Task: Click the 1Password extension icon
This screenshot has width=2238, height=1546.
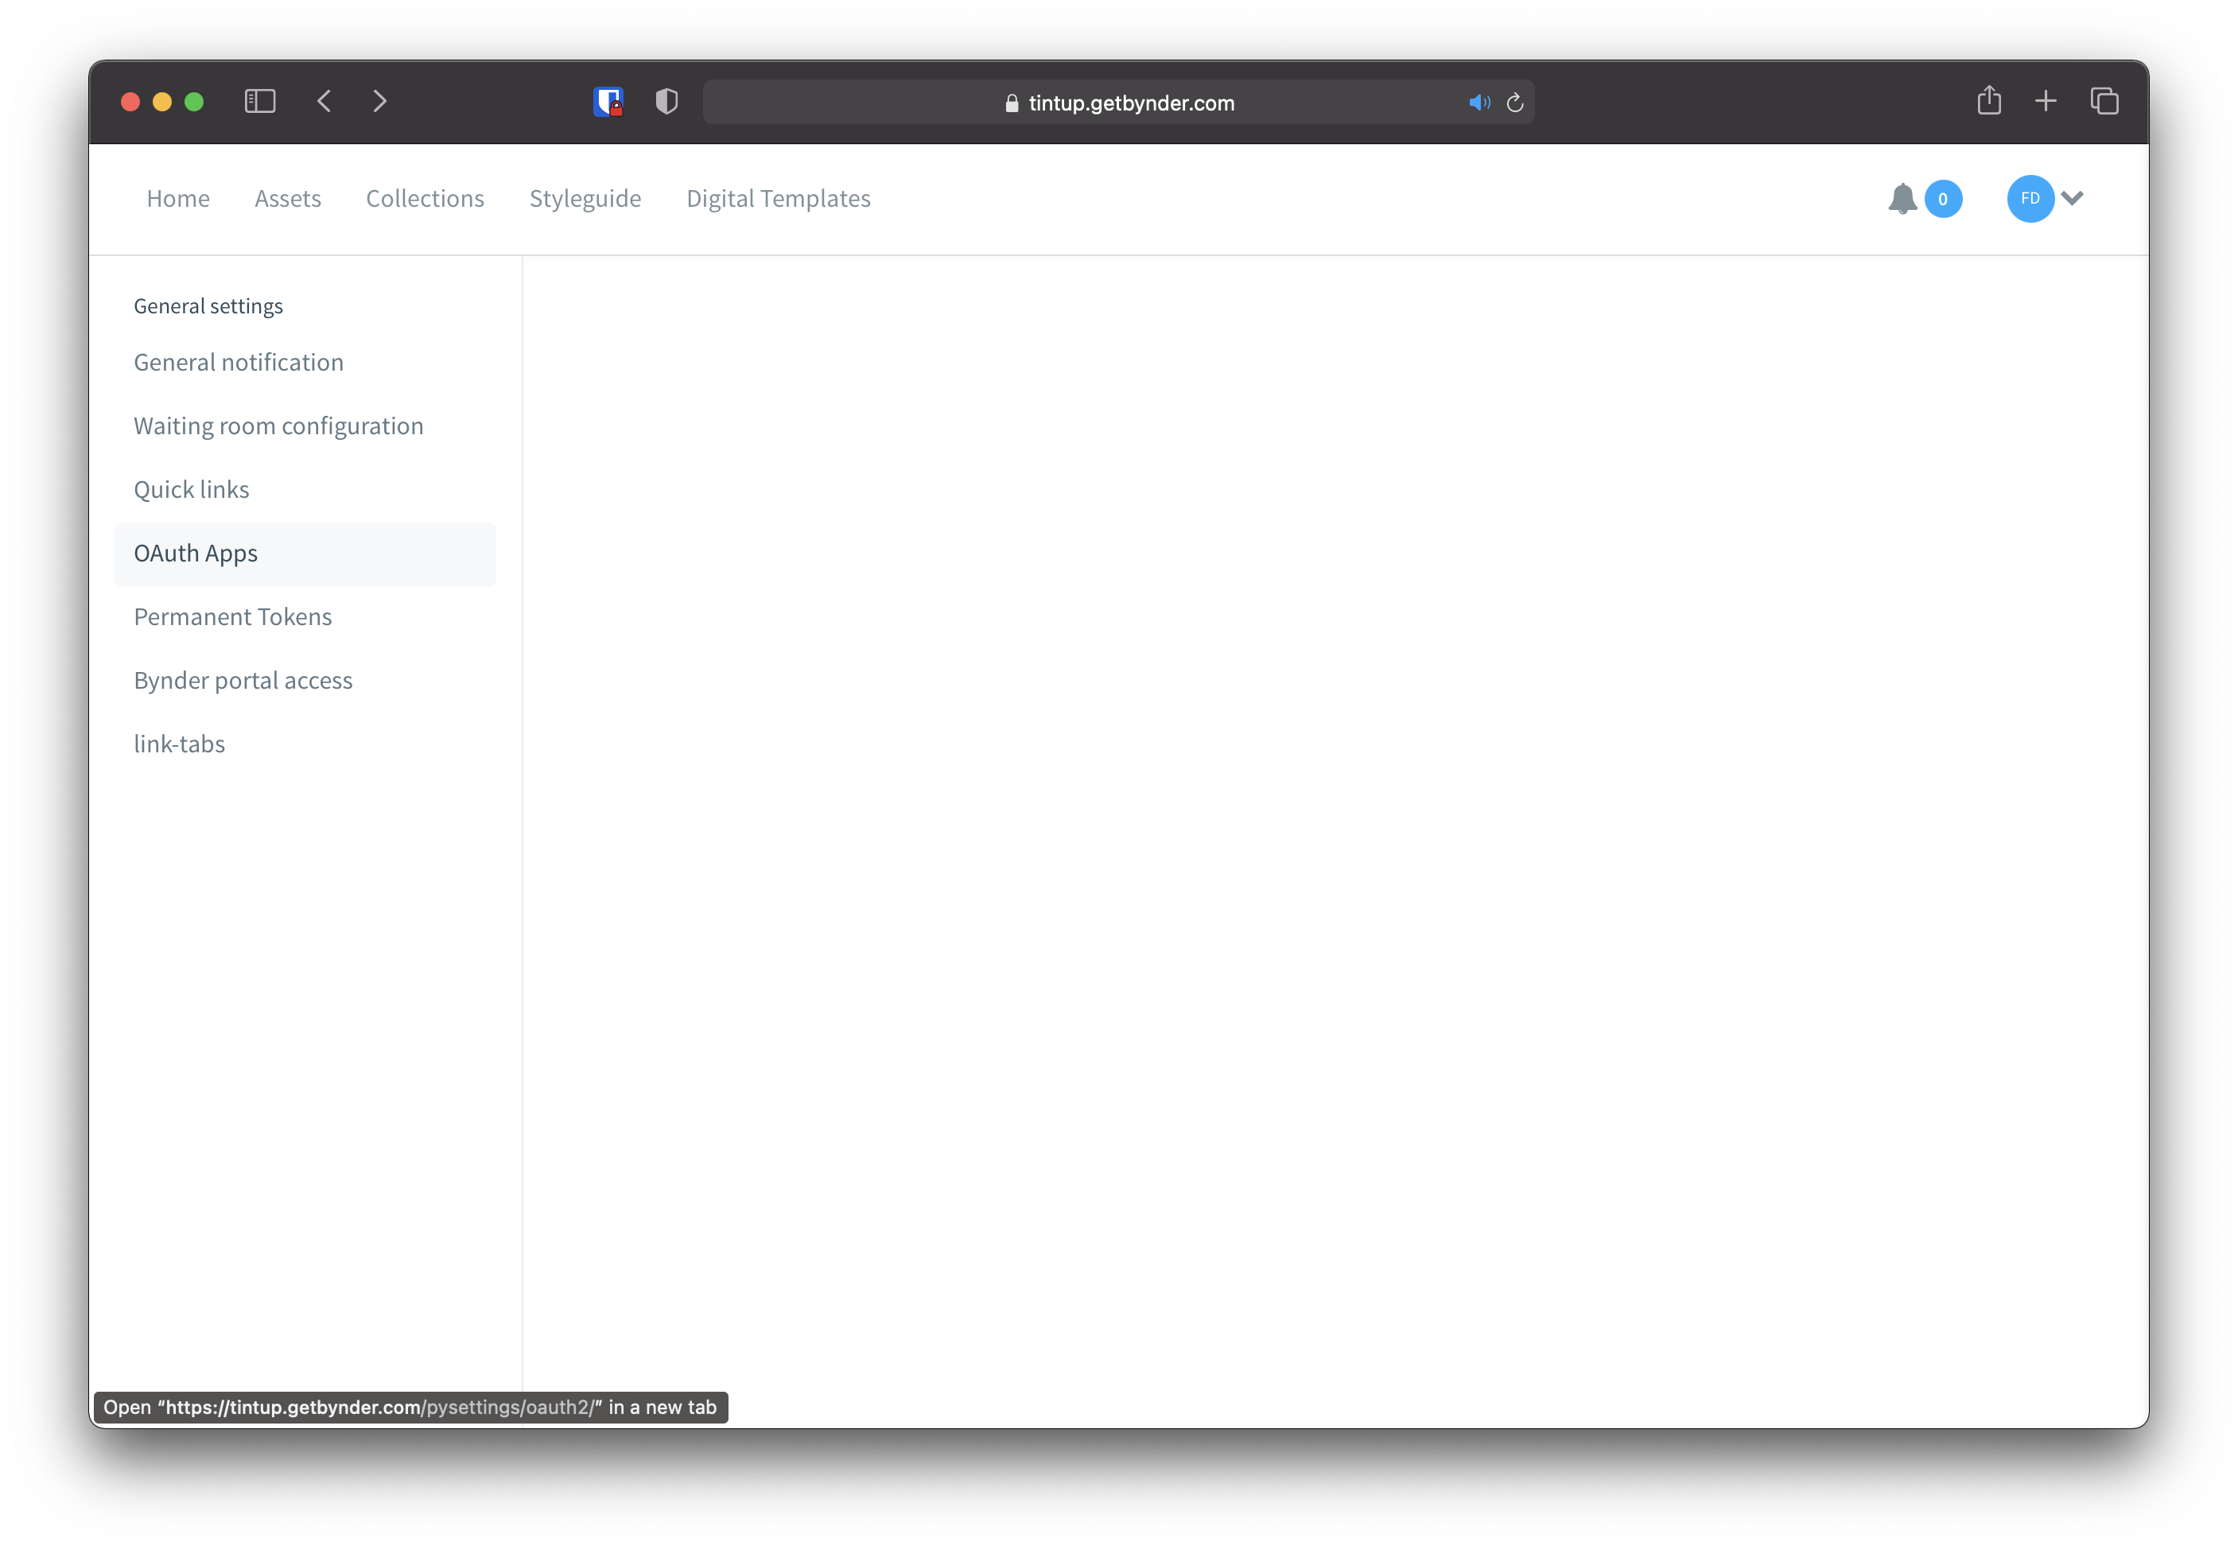Action: point(609,102)
